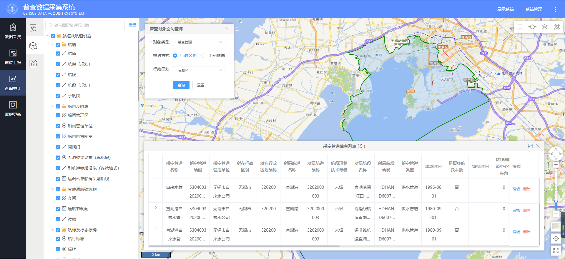
Task: Click the map zoom-in plus button
Action: tap(556, 165)
